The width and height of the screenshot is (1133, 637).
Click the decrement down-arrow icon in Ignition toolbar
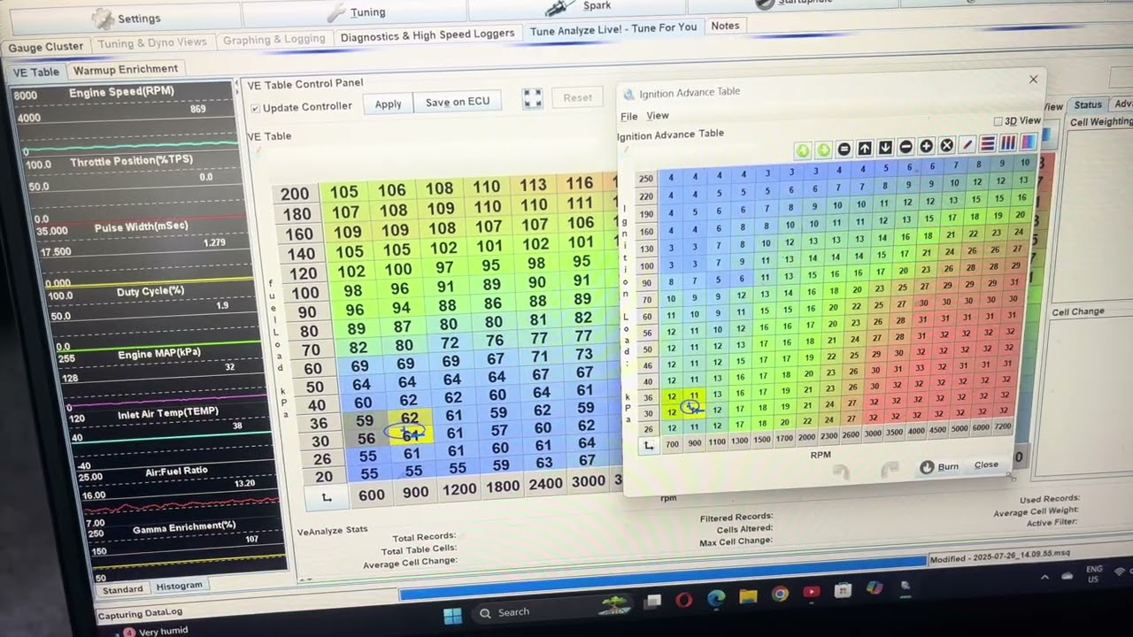click(x=885, y=148)
